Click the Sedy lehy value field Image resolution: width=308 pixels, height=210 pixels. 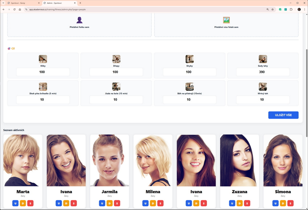pos(263,72)
